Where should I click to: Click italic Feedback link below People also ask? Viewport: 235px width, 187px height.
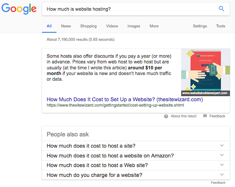click(x=218, y=183)
